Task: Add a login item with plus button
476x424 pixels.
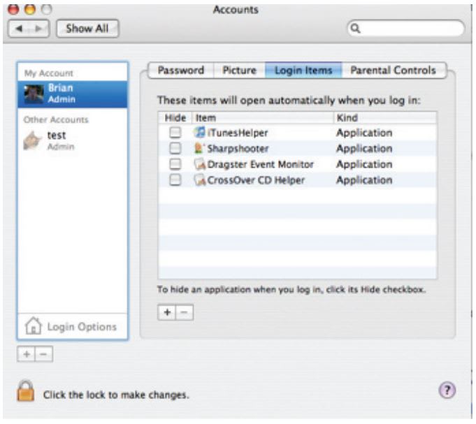Action: [166, 312]
